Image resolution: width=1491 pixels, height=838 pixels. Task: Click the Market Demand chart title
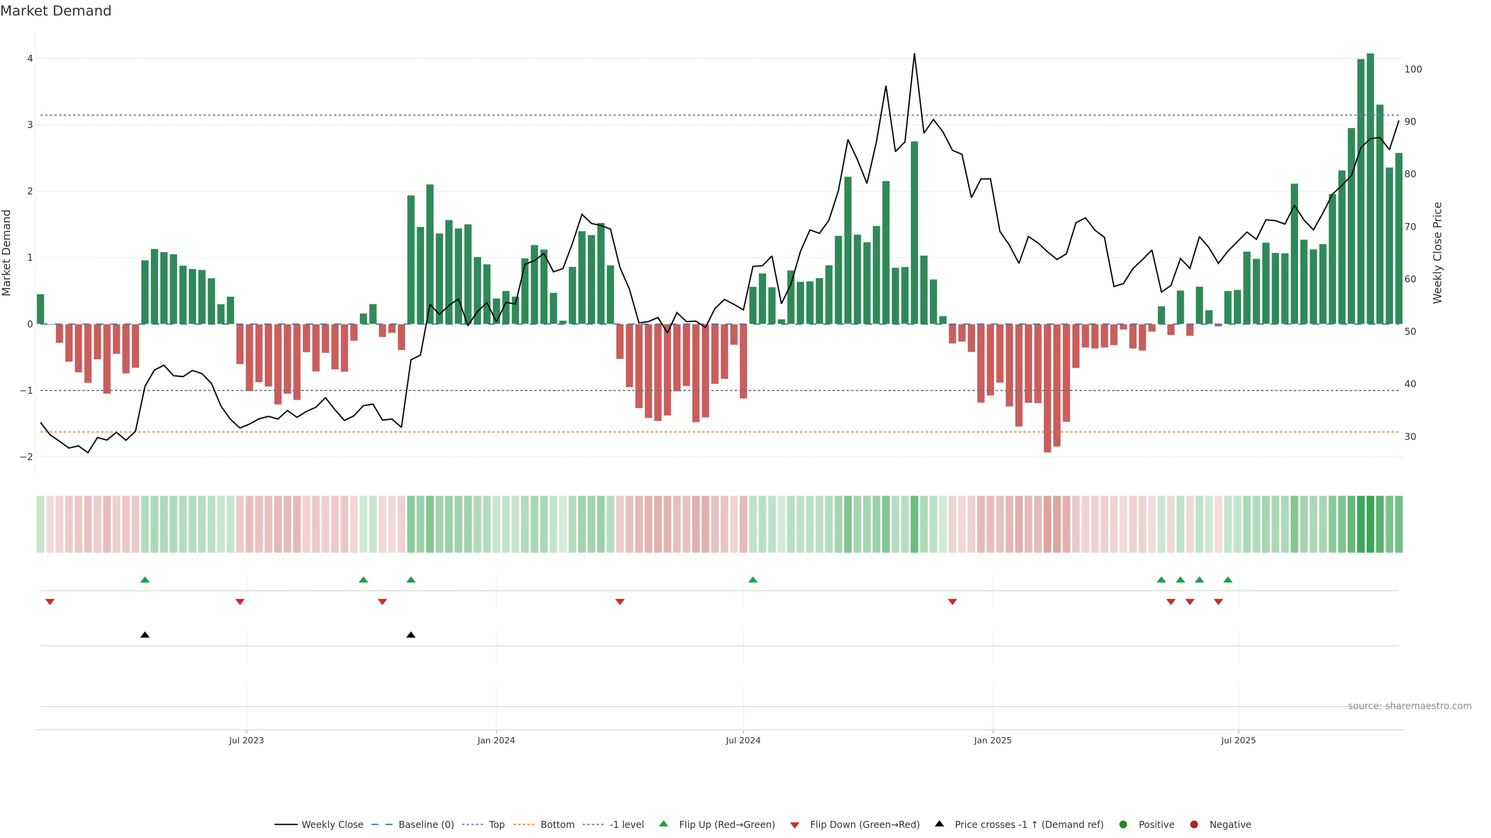click(56, 11)
